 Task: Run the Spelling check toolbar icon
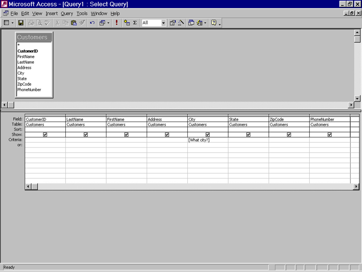pos(47,23)
